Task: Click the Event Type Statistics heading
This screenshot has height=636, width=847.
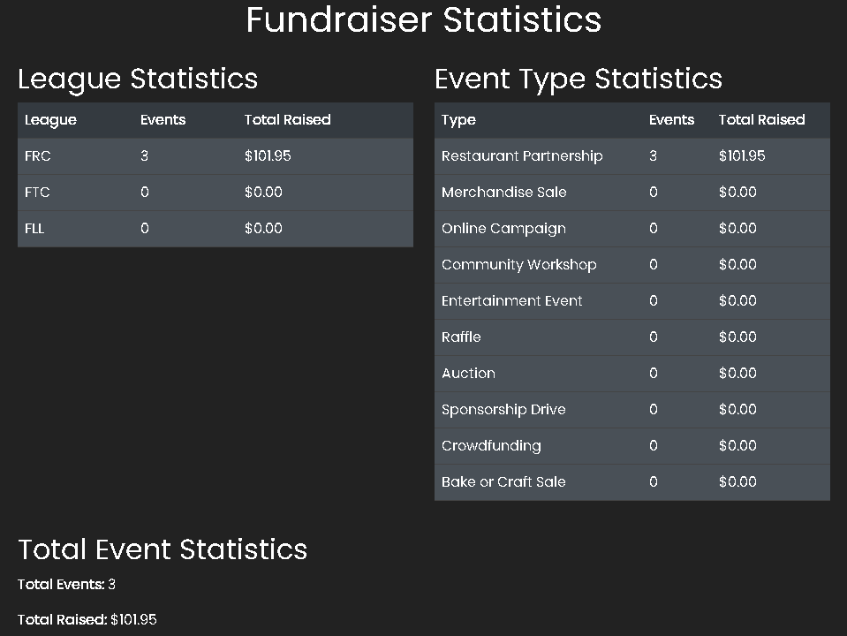Action: coord(578,79)
